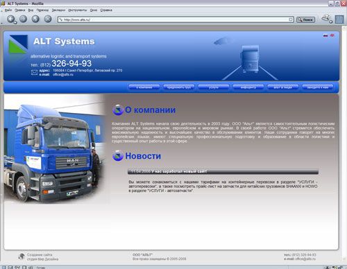The height and width of the screenshot is (269, 347).
Task: Open the "Услуги" navigation button
Action: tap(214, 87)
